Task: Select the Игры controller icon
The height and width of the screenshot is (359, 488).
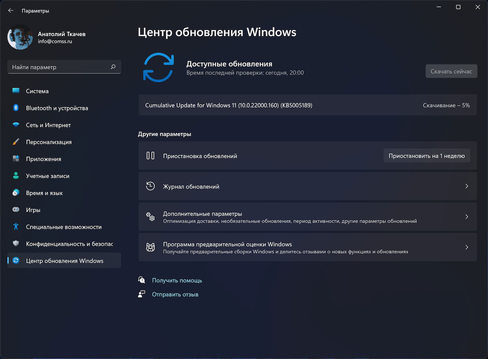Action: pyautogui.click(x=16, y=210)
